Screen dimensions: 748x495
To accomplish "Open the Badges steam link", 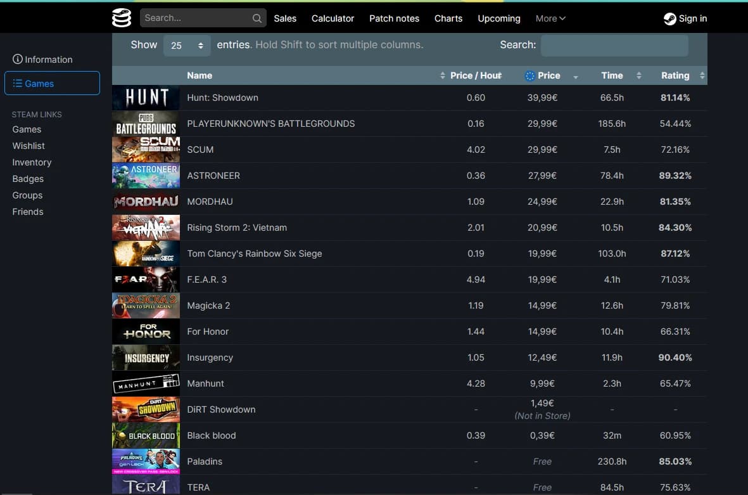I will pyautogui.click(x=28, y=179).
